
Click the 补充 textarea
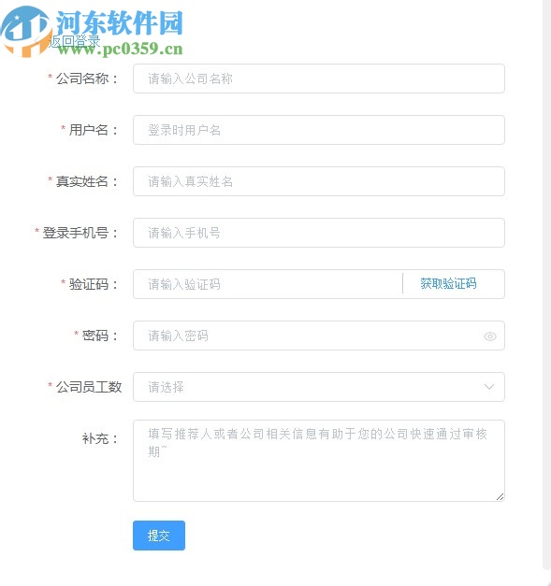point(319,461)
